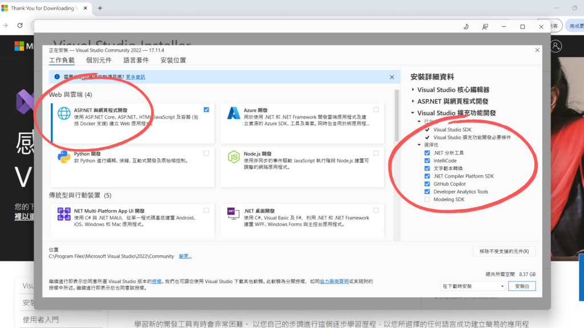Reload the browser page
The height and width of the screenshot is (328, 584).
(20, 25)
